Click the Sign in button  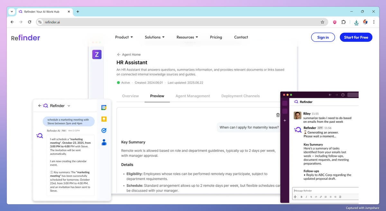[x=323, y=37]
